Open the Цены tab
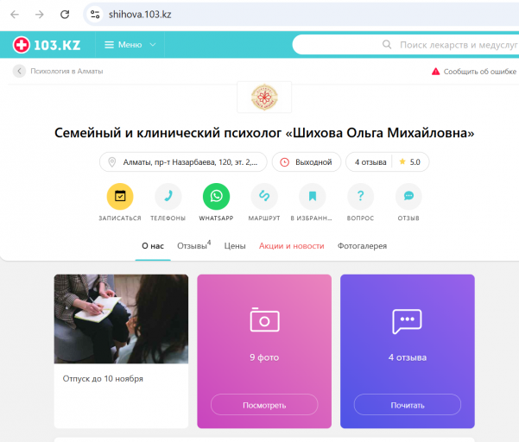Screen dimensions: 519x442 (x=235, y=246)
